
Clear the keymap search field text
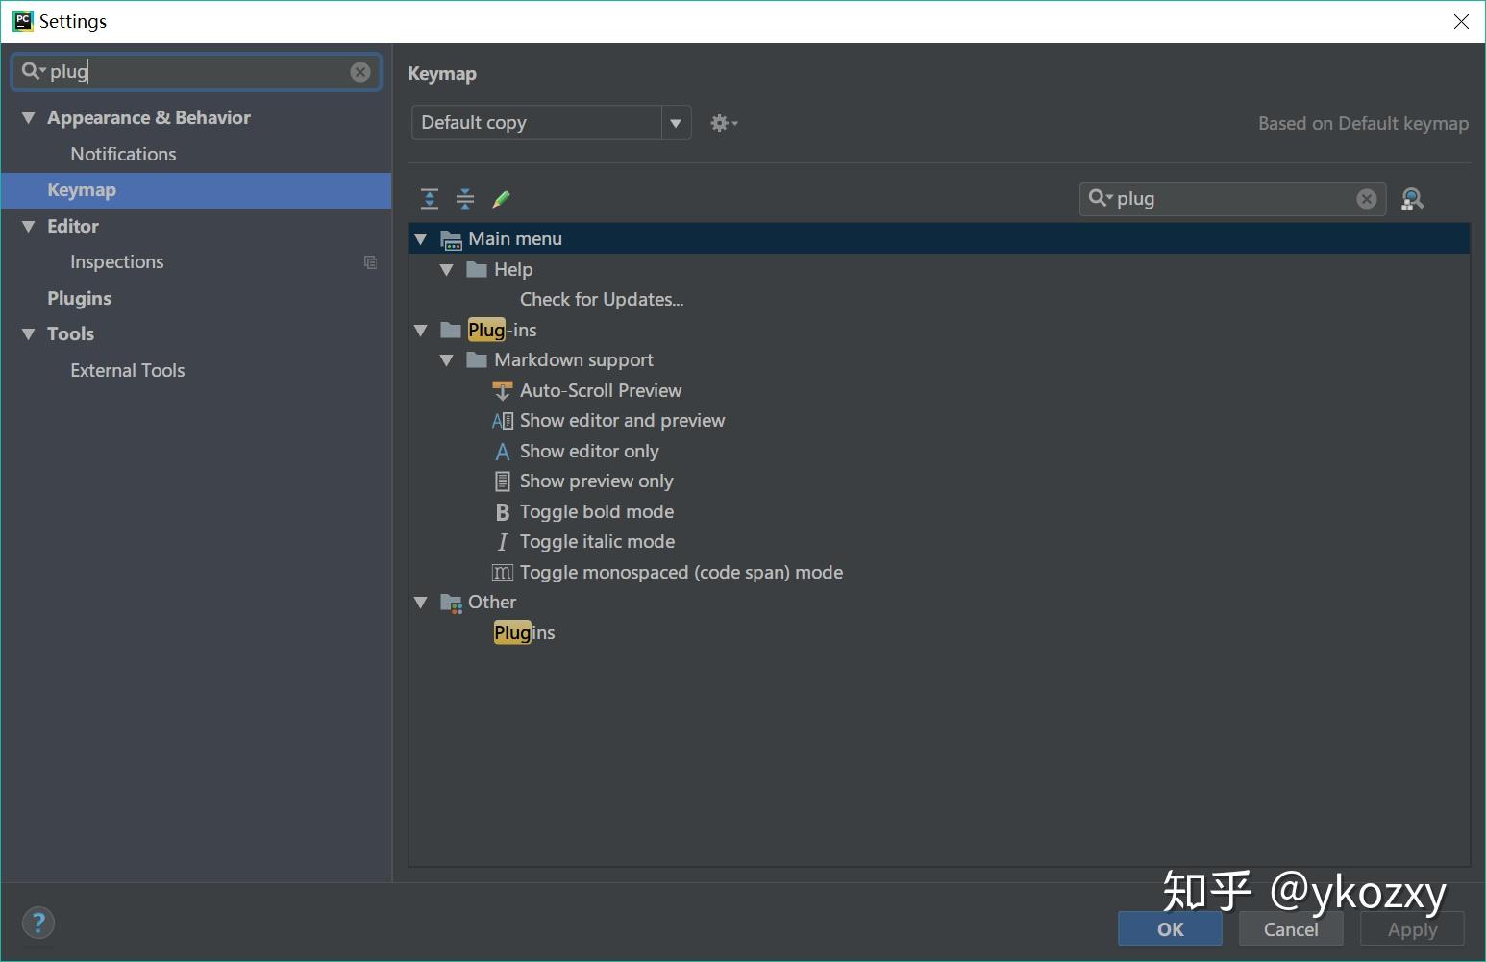1366,199
